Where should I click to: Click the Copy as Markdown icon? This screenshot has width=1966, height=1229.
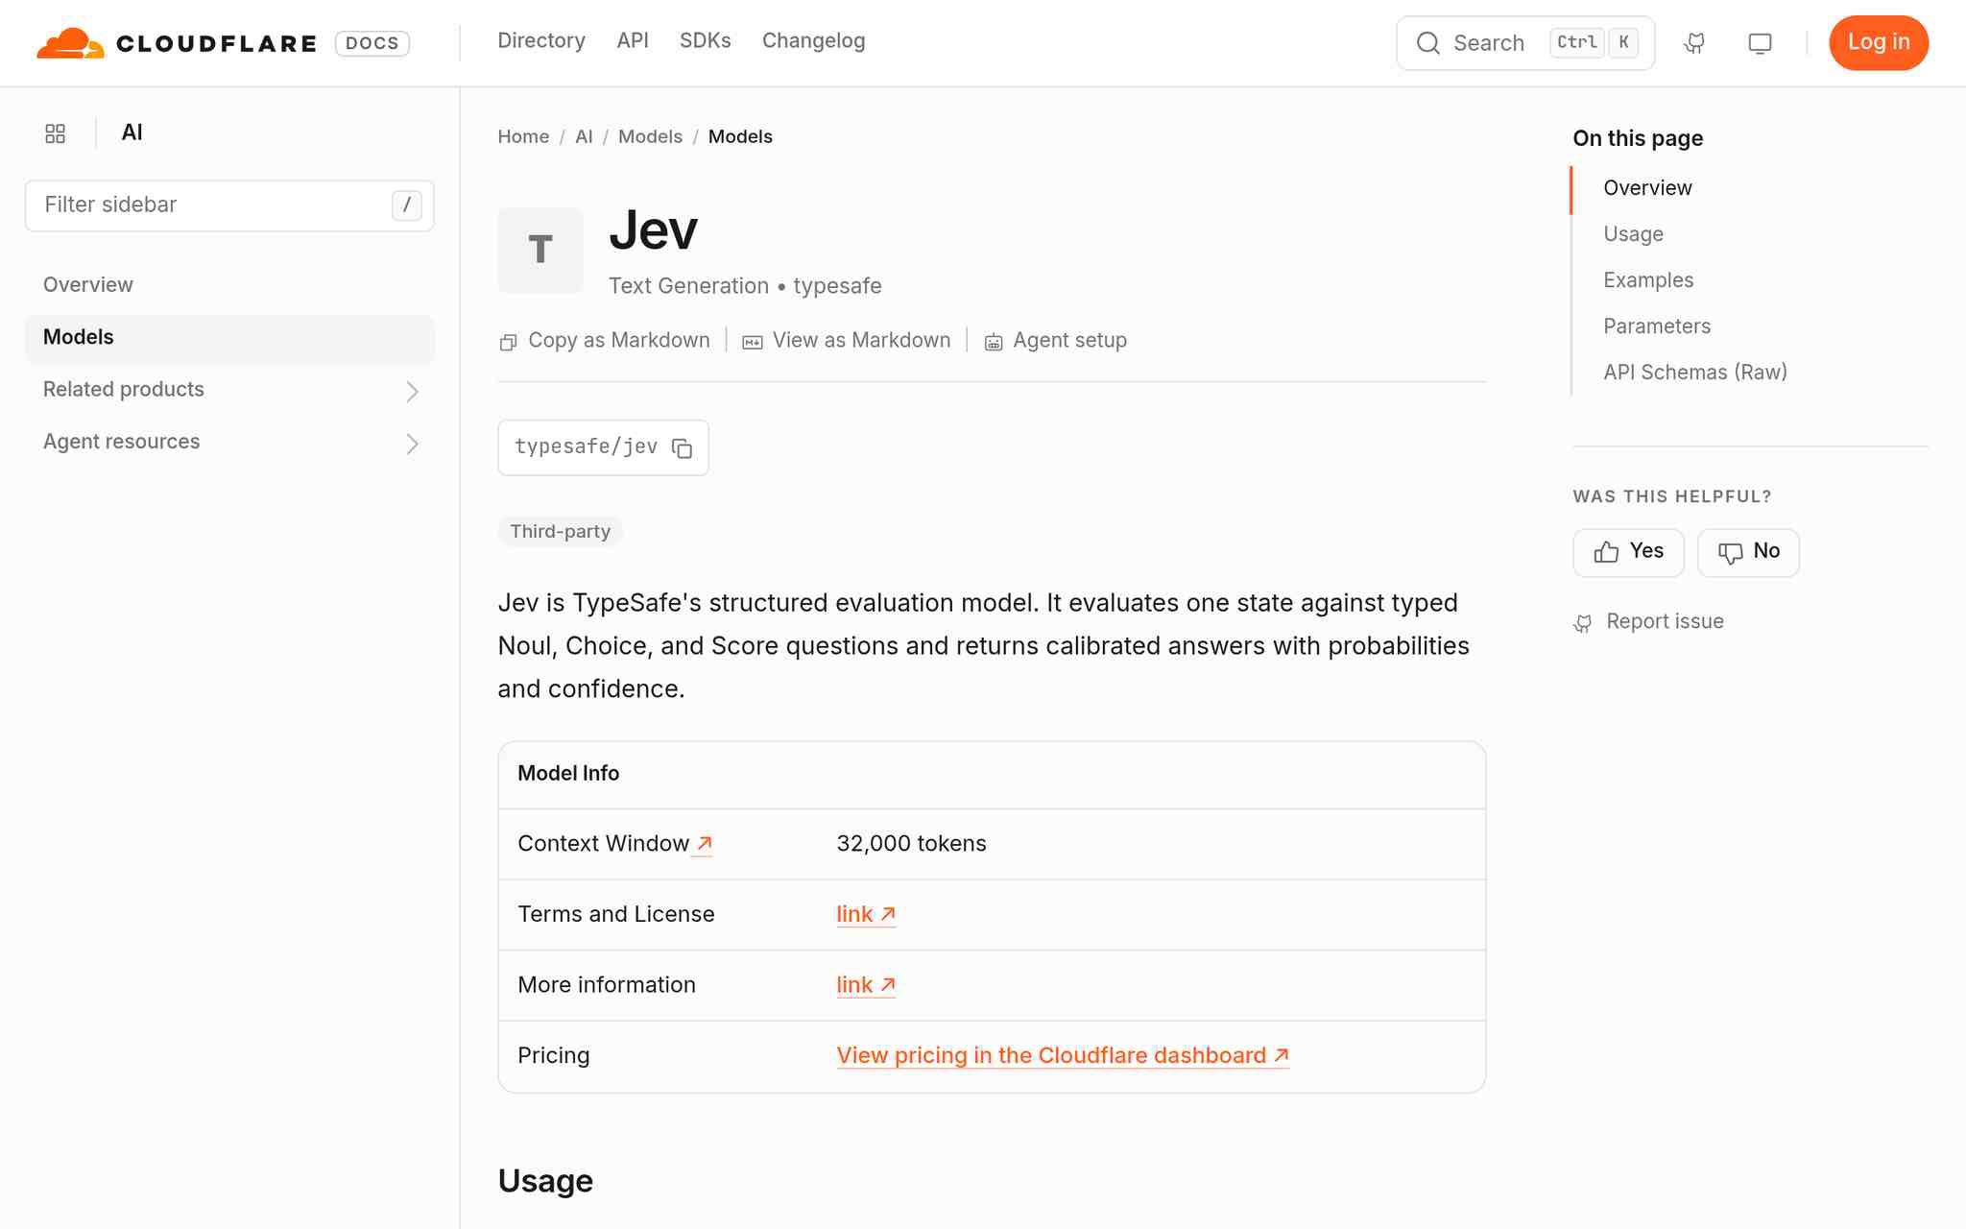(509, 342)
